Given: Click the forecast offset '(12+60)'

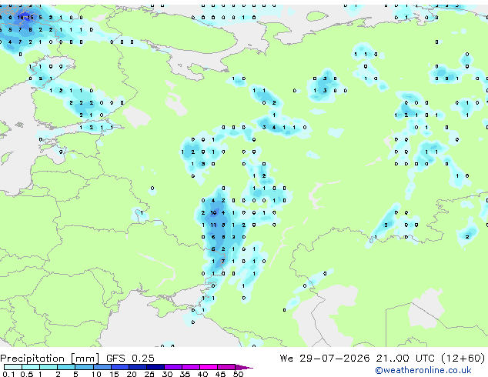Looking at the screenshot, I should click(463, 359).
